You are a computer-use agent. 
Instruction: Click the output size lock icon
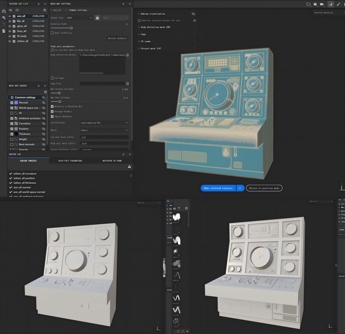coord(97,18)
